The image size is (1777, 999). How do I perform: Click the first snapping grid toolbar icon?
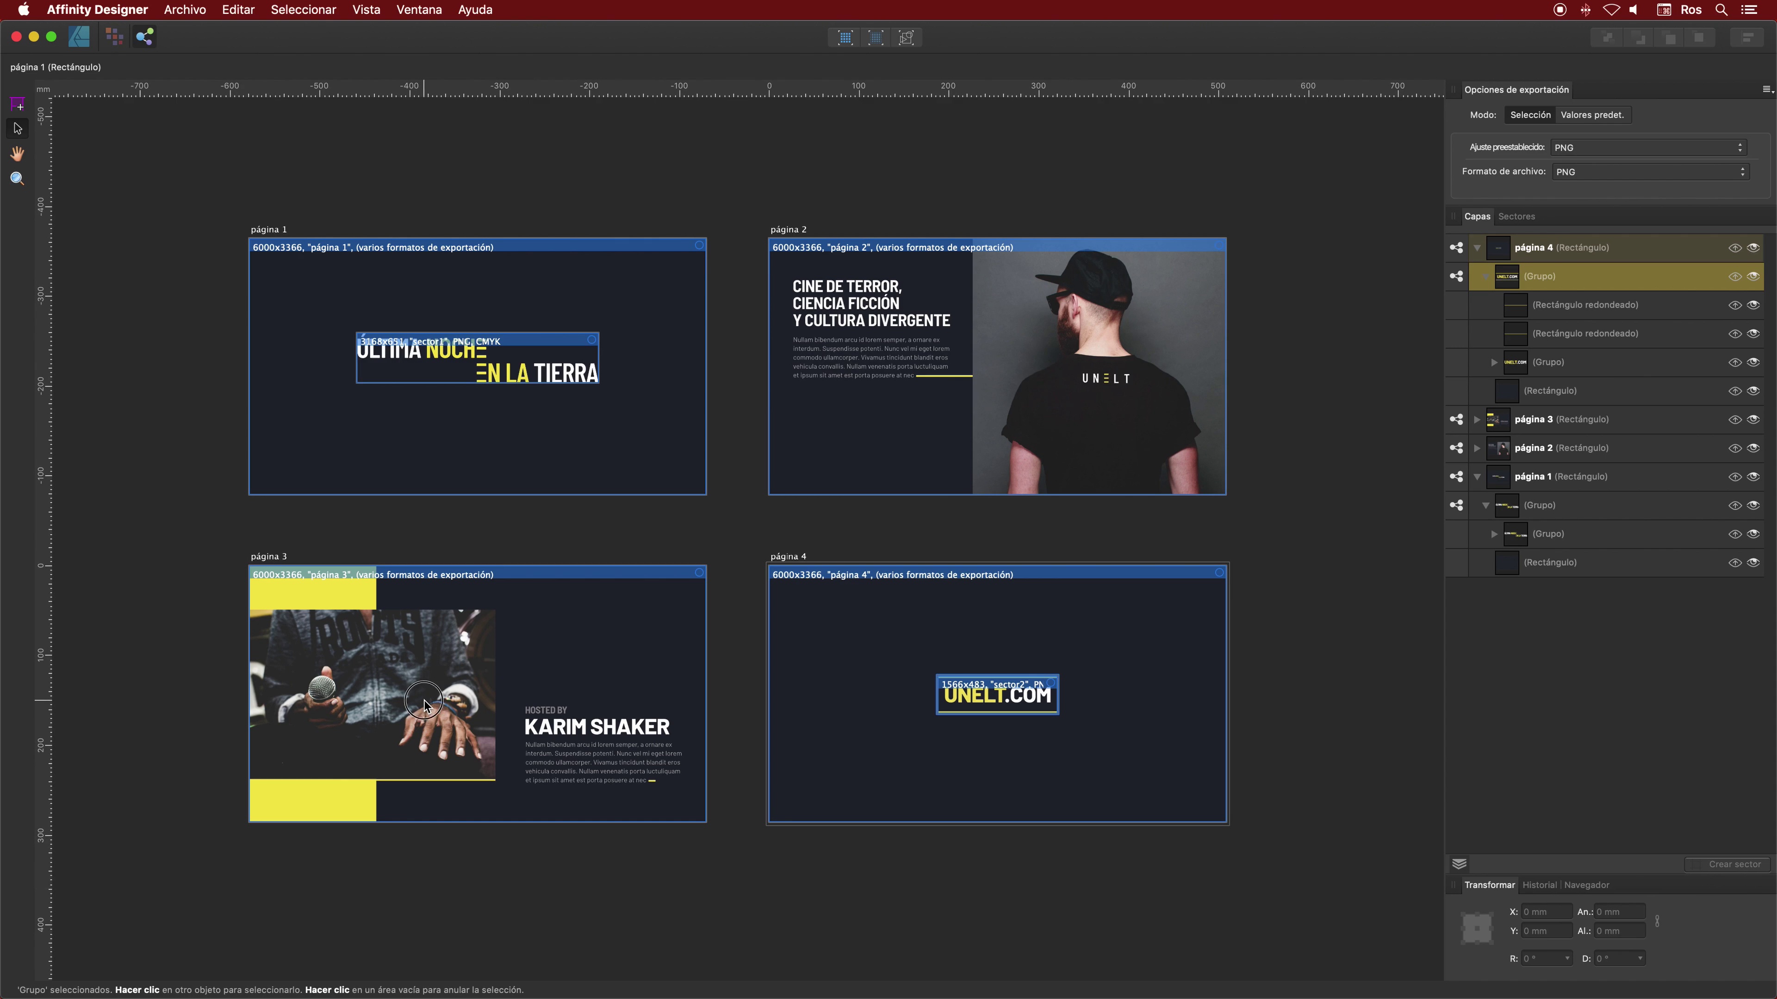[845, 38]
